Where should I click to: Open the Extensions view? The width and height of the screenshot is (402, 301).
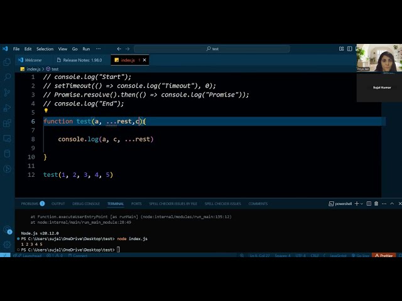[x=7, y=123]
